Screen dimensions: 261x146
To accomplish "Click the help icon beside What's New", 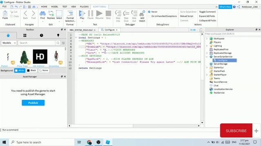I will pyautogui.click(x=234, y=7).
